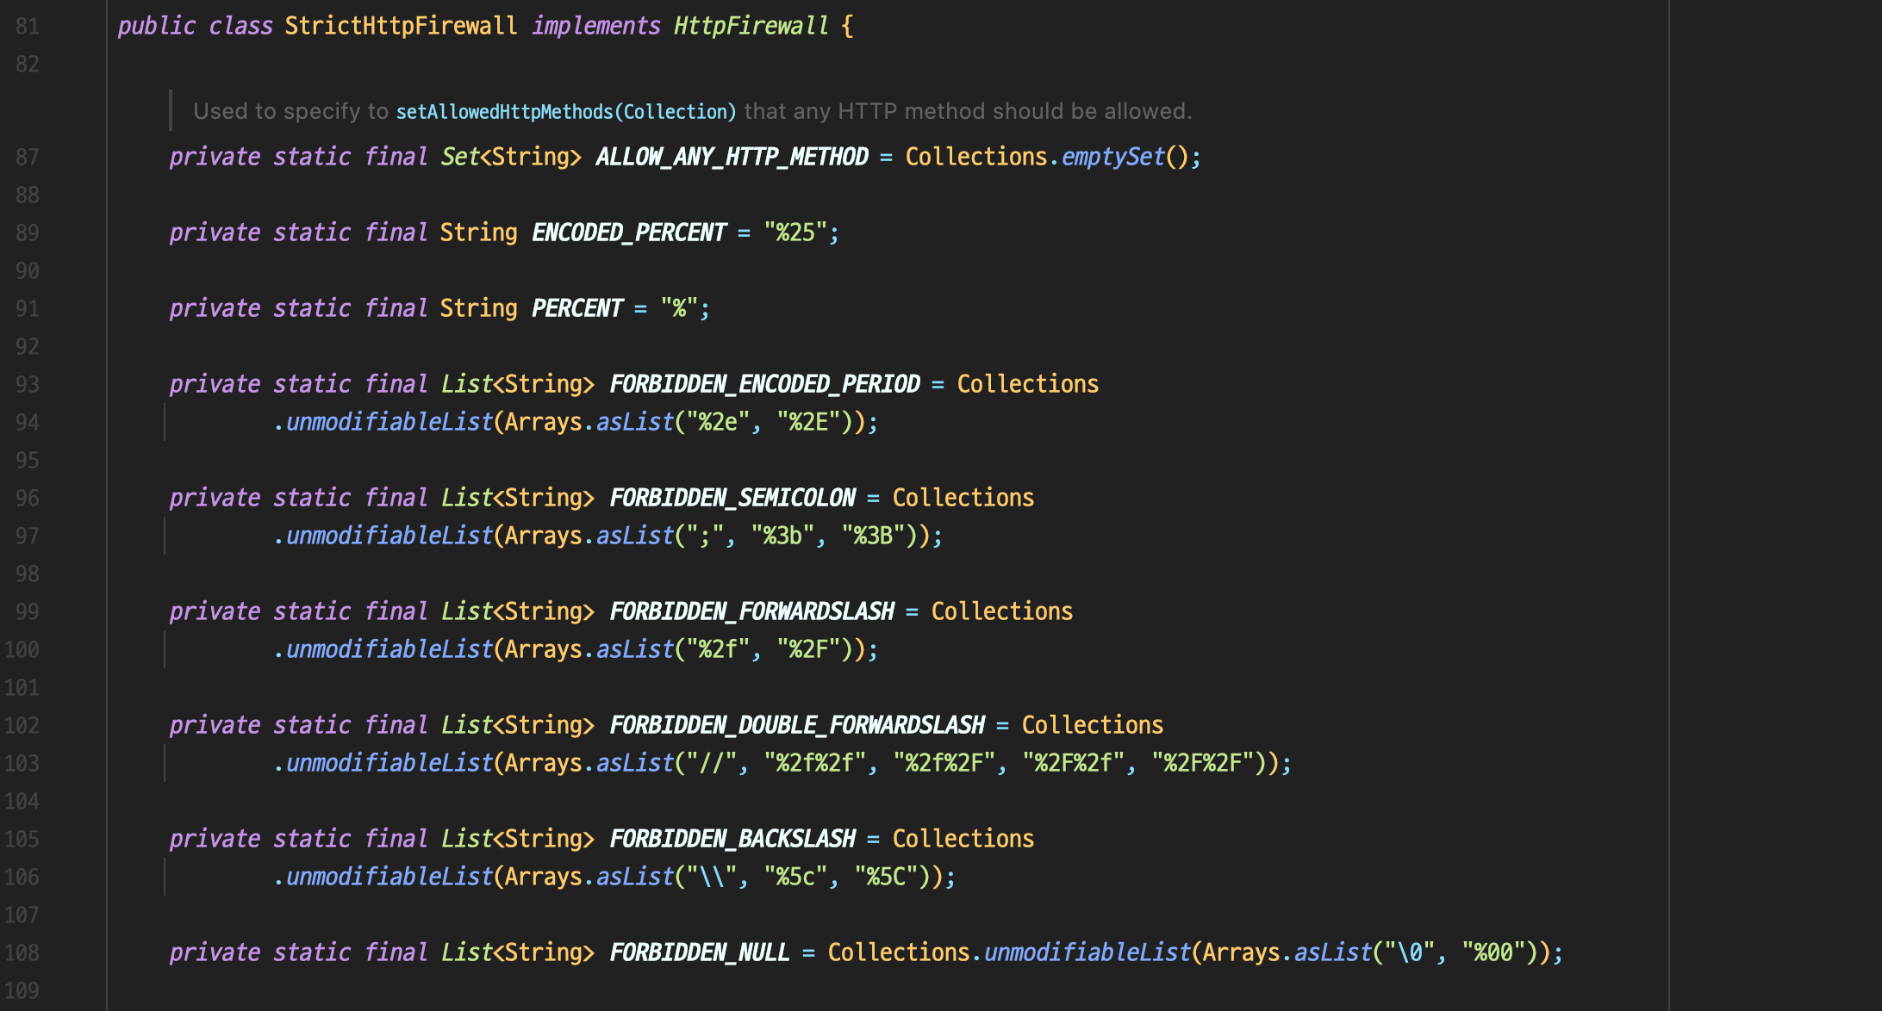
Task: Click line number 87 in gutter
Action: pos(28,158)
